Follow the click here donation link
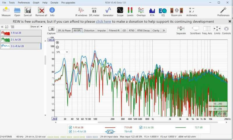This screenshot has height=140, width=233. 103,22
